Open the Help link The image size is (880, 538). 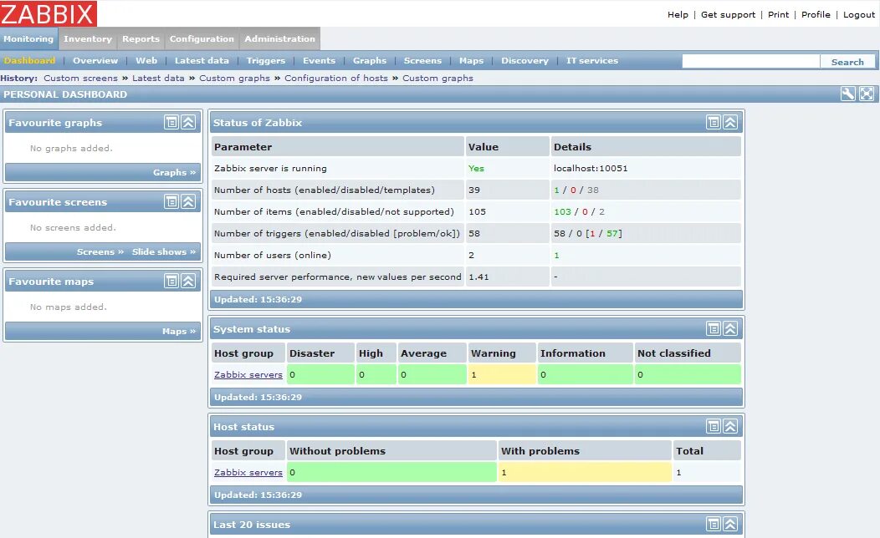(678, 14)
